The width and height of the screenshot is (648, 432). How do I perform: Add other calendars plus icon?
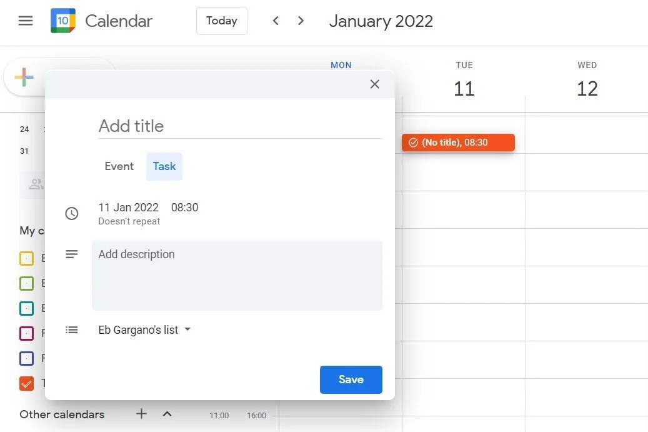pos(142,414)
